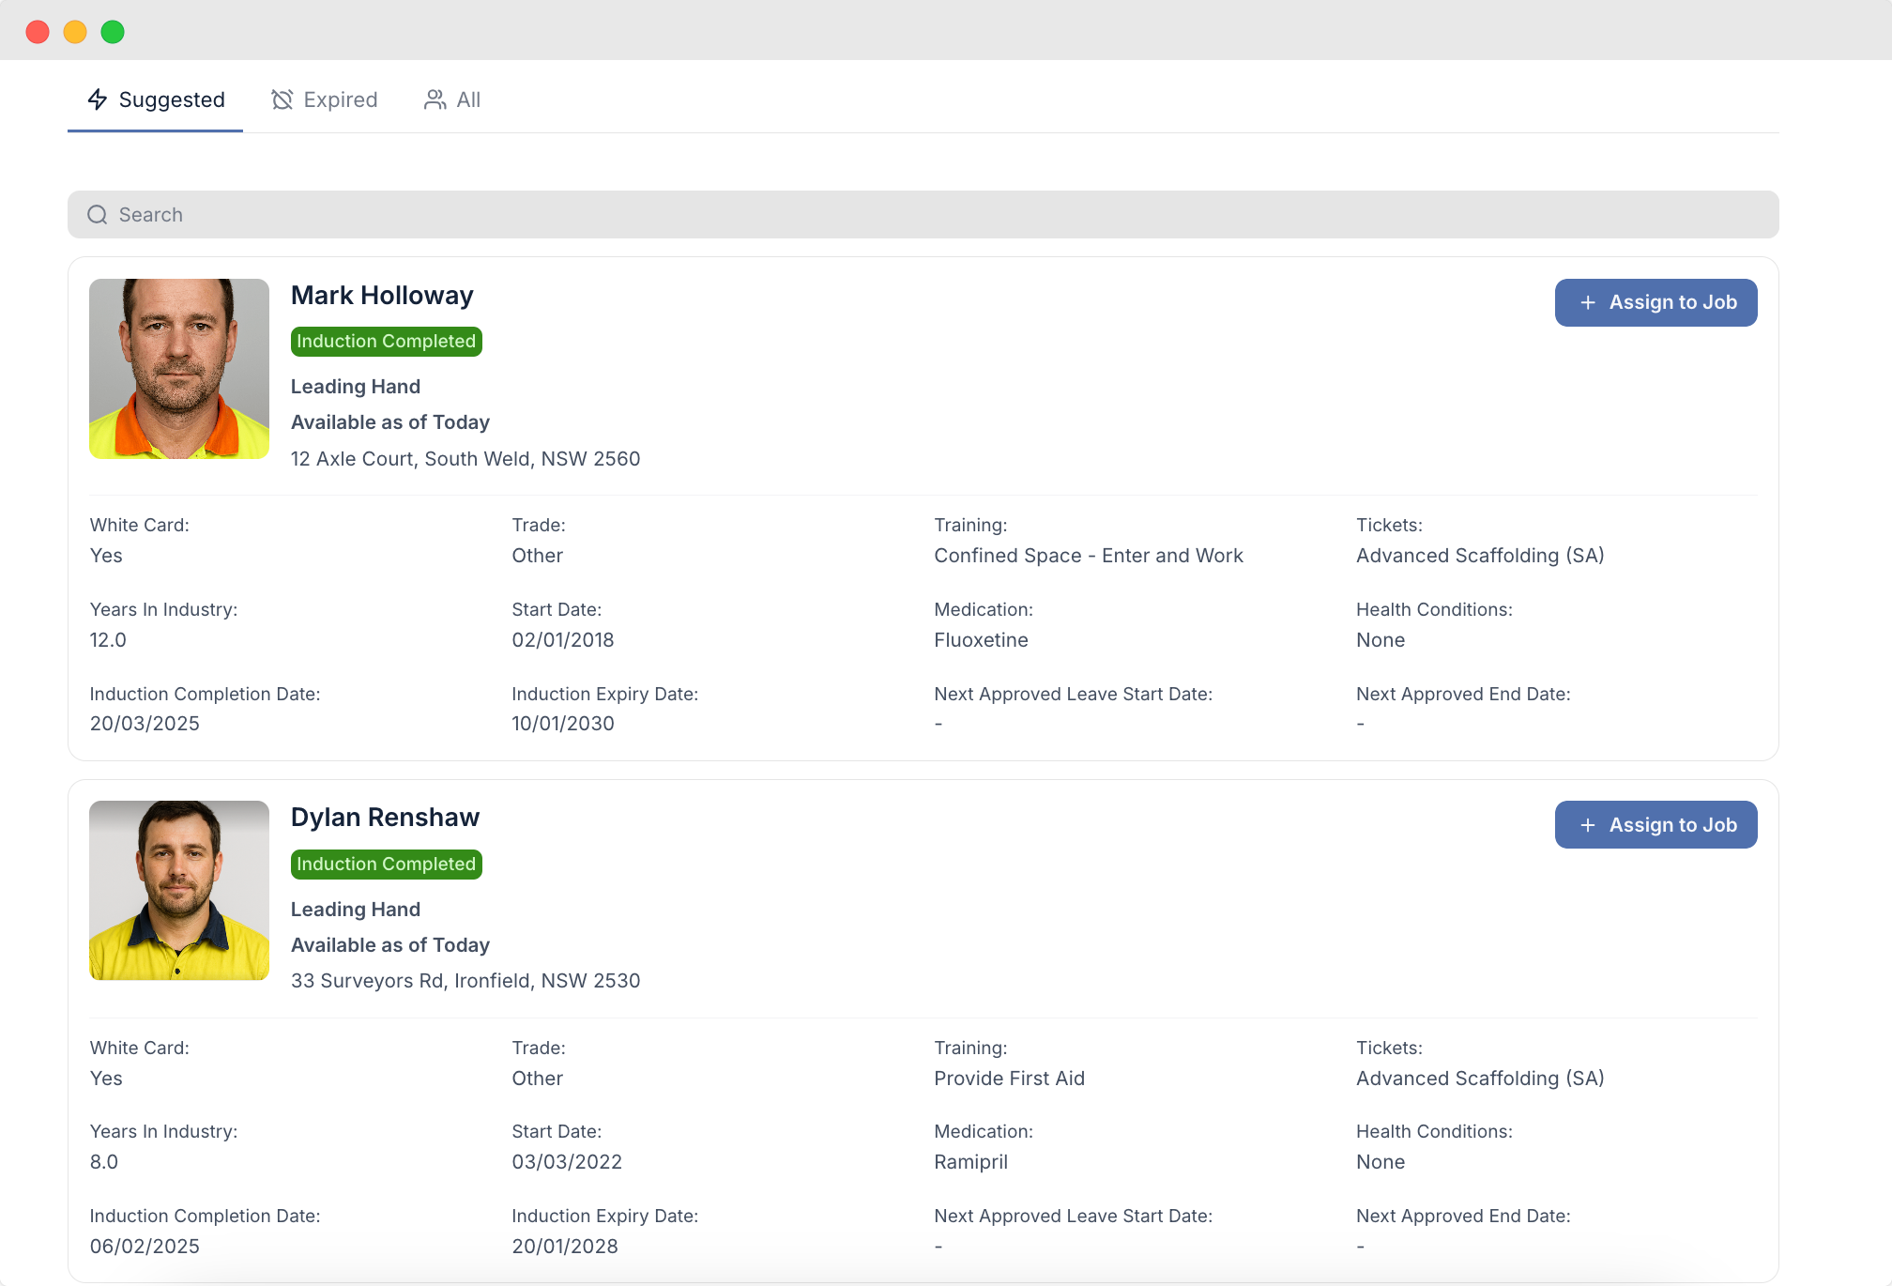The width and height of the screenshot is (1892, 1286).
Task: Open the All workers tab
Action: tap(452, 100)
